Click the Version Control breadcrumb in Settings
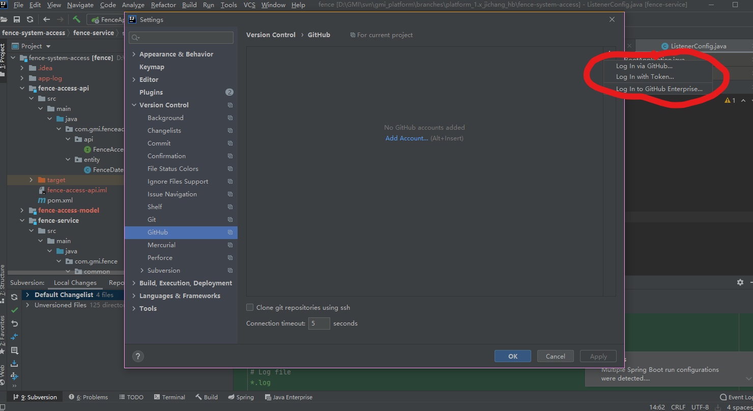Viewport: 753px width, 411px height. tap(271, 35)
